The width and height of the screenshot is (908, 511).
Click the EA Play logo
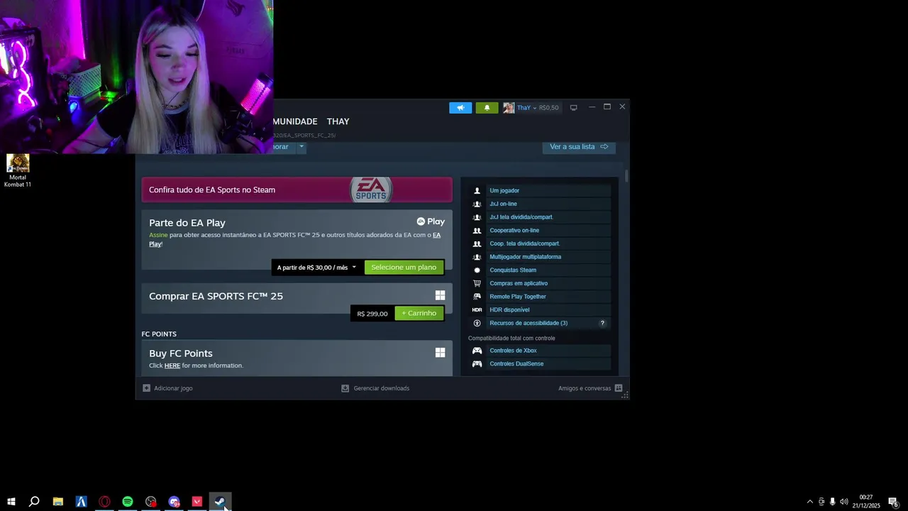tap(431, 221)
